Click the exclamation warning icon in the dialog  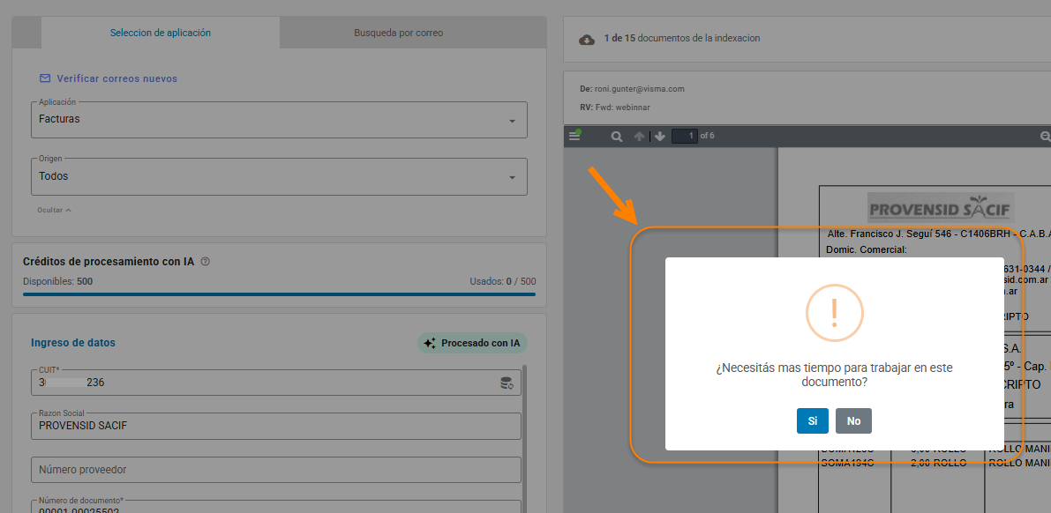tap(835, 313)
